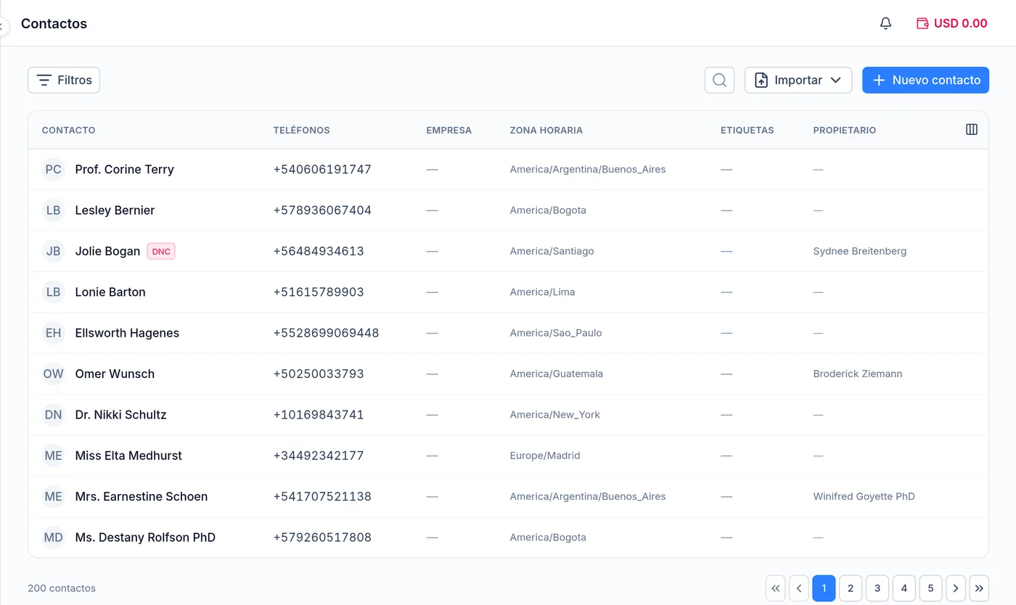This screenshot has height=605, width=1016.
Task: Click the LB avatar of Lonie Barton
Action: click(x=54, y=292)
